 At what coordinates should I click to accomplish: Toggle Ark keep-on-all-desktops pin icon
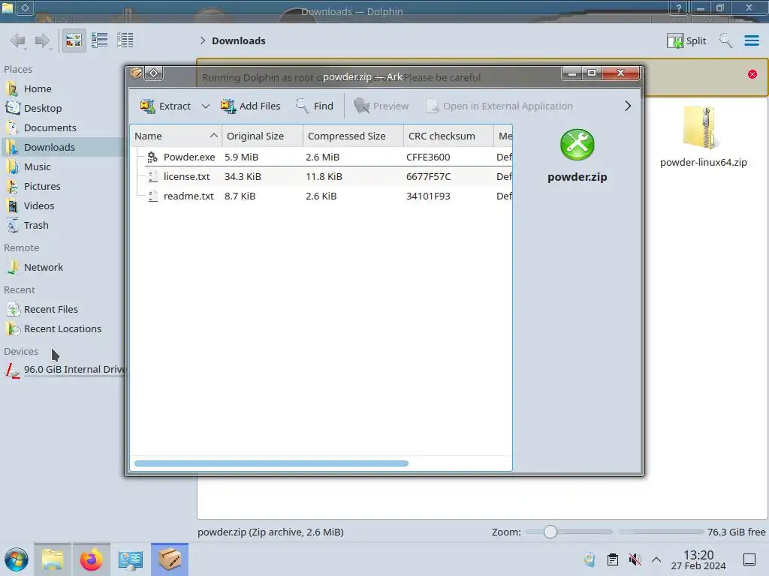coord(153,73)
